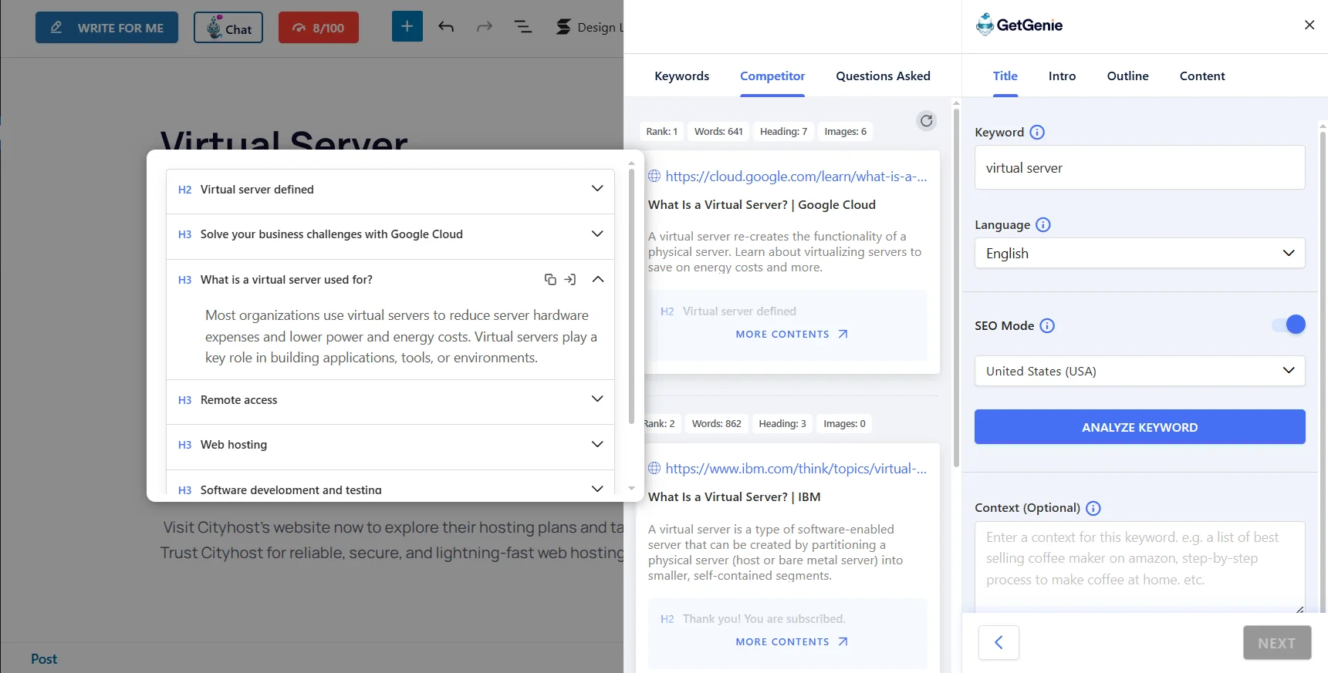The width and height of the screenshot is (1328, 673).
Task: Click the Images: 6 badge
Action: click(845, 132)
